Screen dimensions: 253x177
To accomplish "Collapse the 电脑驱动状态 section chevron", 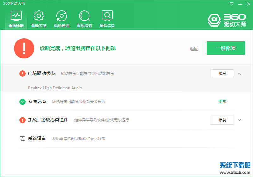I will coord(239,74).
